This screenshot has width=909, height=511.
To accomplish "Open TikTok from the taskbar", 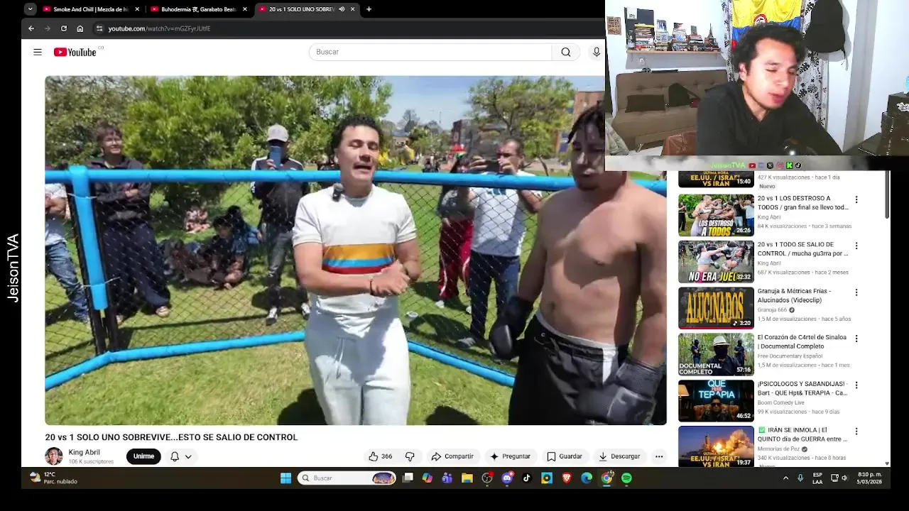I will coord(527,478).
